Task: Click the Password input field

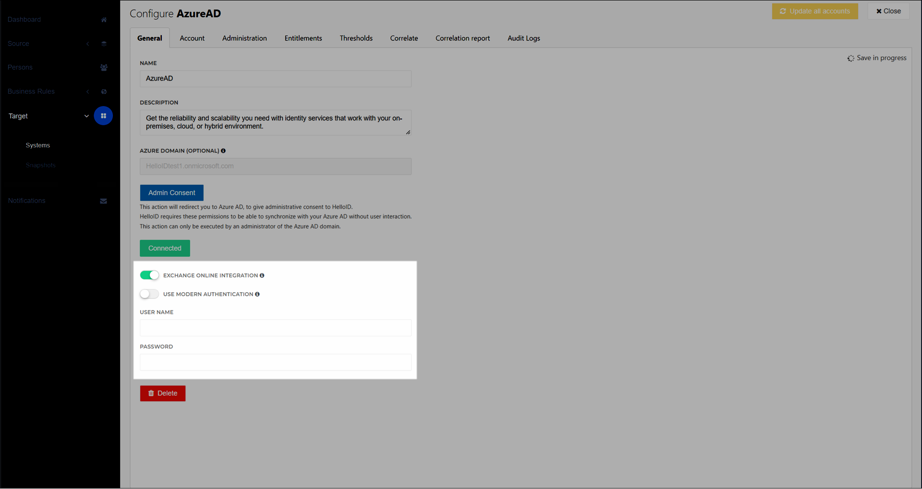Action: point(276,362)
